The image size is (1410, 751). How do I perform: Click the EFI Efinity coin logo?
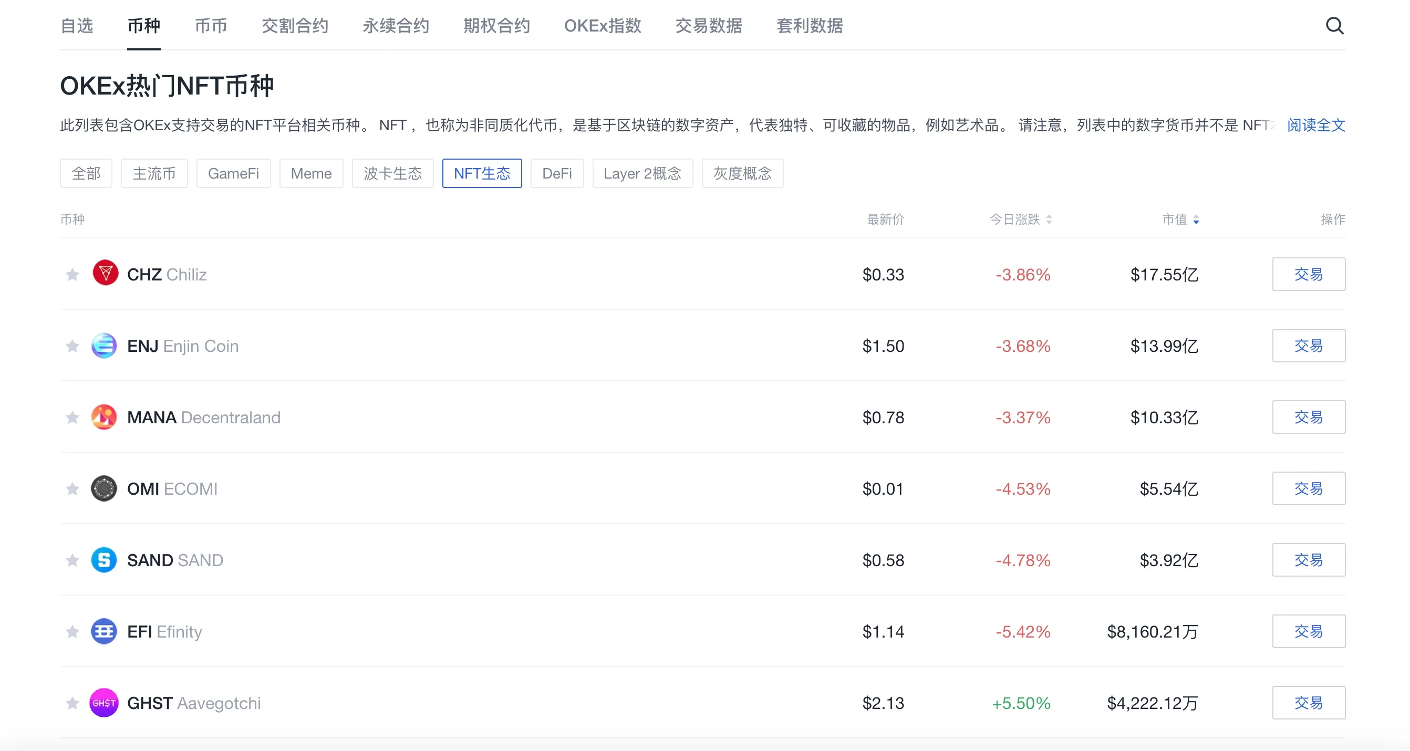104,631
